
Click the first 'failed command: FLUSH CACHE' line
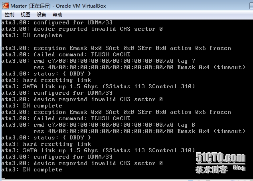66,54
